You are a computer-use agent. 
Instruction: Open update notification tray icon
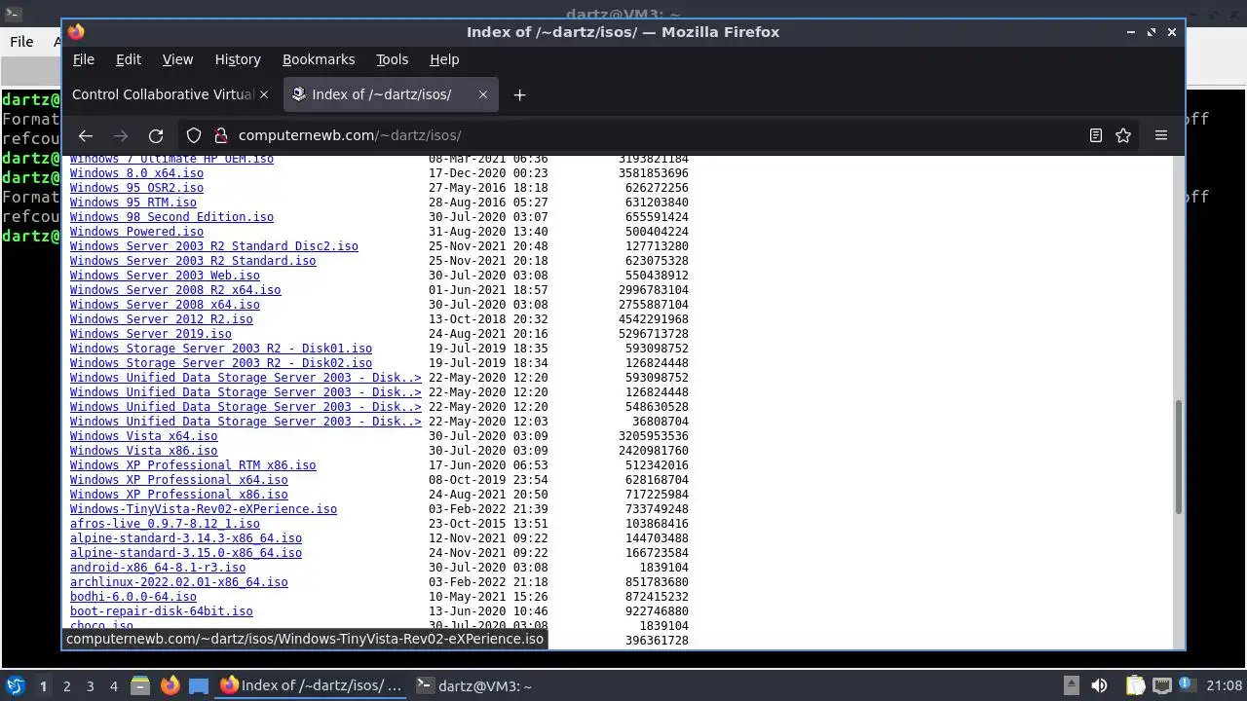1186,685
